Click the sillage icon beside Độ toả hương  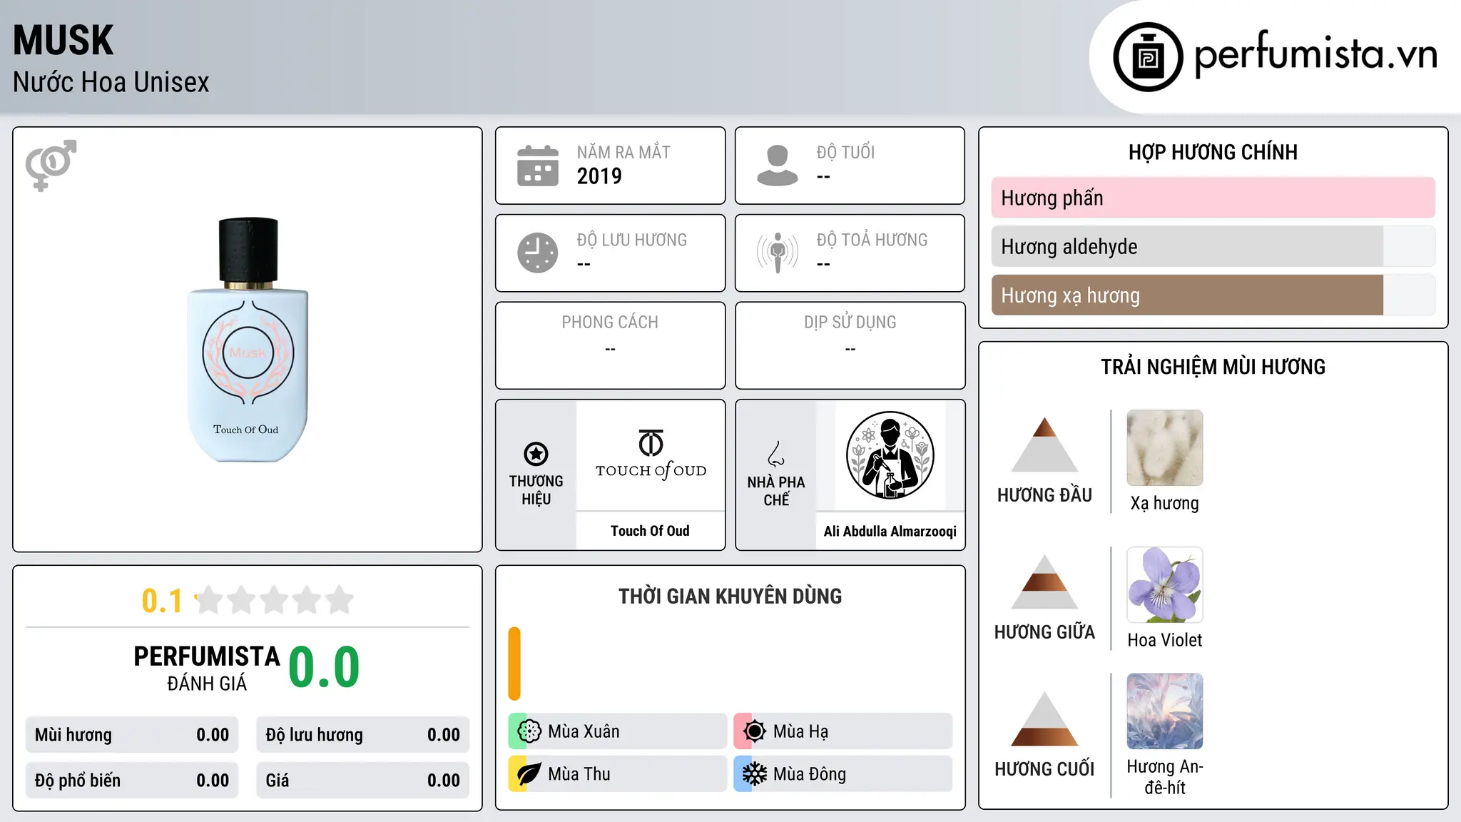778,253
